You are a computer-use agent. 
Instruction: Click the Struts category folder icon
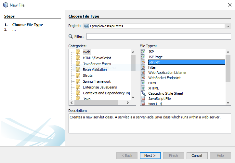click(x=78, y=75)
